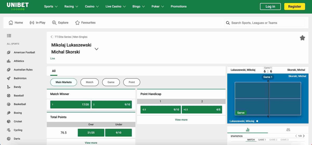Show the head-to-head players view
Image resolution: width=312 pixels, height=145 pixels.
(288, 129)
